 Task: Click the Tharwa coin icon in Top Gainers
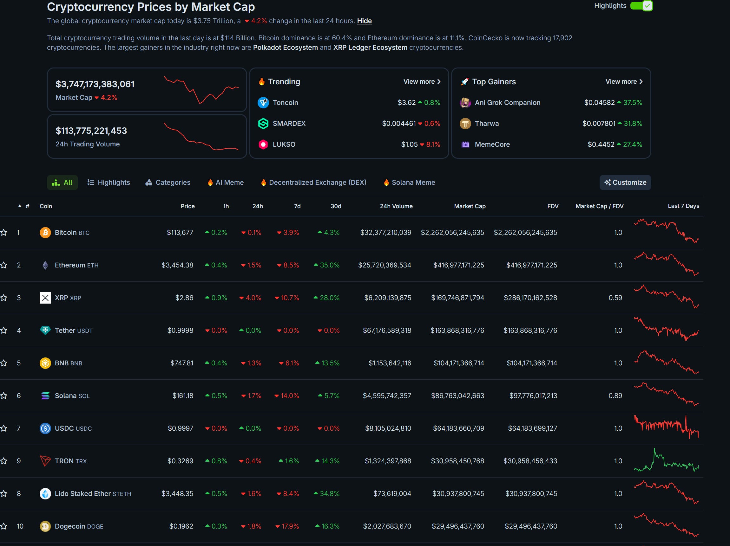[x=465, y=124]
